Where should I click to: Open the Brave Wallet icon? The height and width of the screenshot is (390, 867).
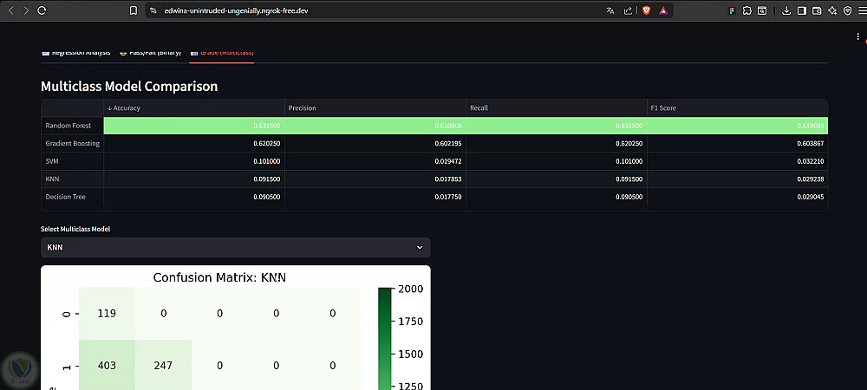[x=817, y=10]
